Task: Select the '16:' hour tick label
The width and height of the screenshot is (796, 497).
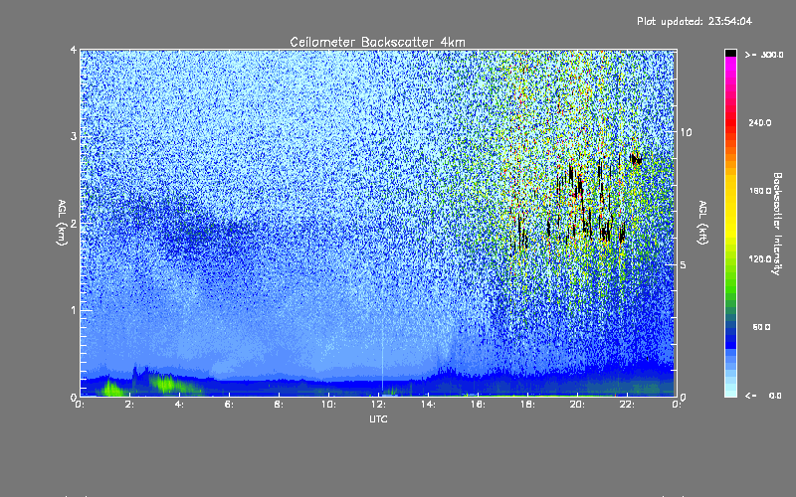Action: 479,405
